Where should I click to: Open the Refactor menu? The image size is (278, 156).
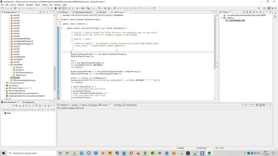[21, 5]
